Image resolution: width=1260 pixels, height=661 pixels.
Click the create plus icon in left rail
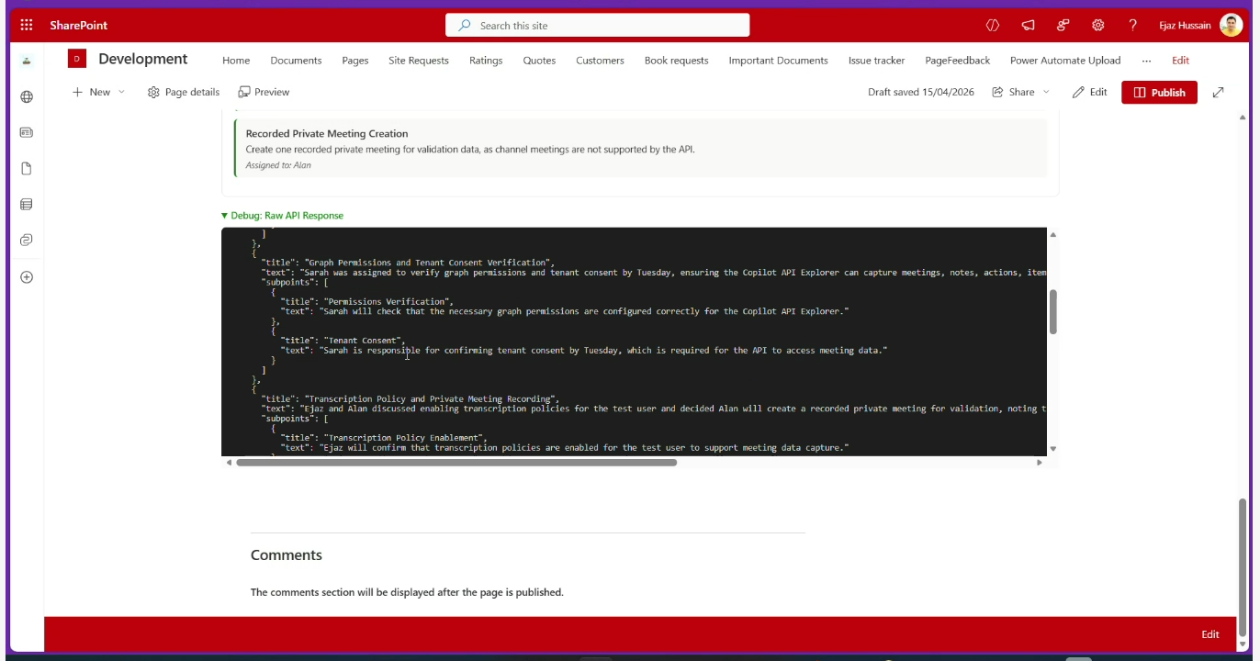tap(27, 277)
